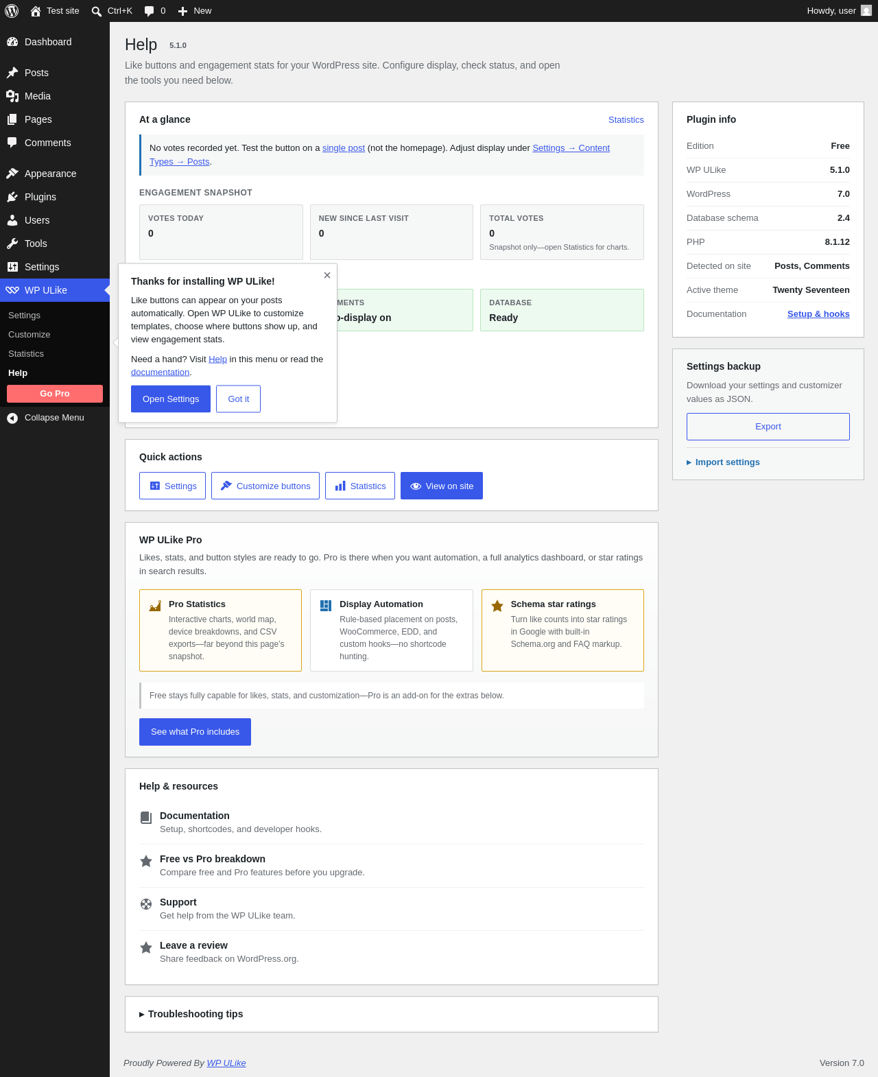Click the Twenty Seventeen theme value
This screenshot has height=1077, width=878.
coord(811,290)
